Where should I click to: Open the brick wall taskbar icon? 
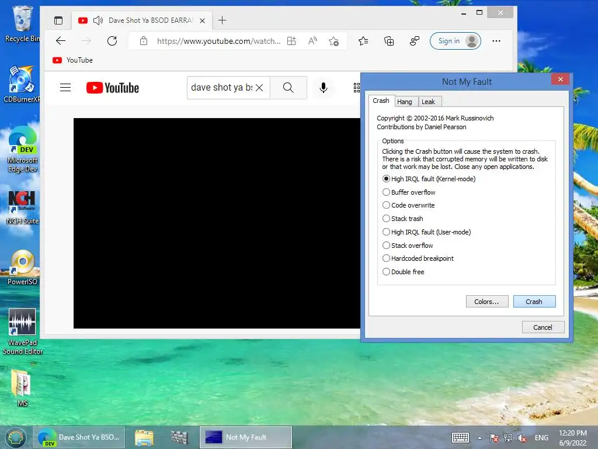[179, 437]
